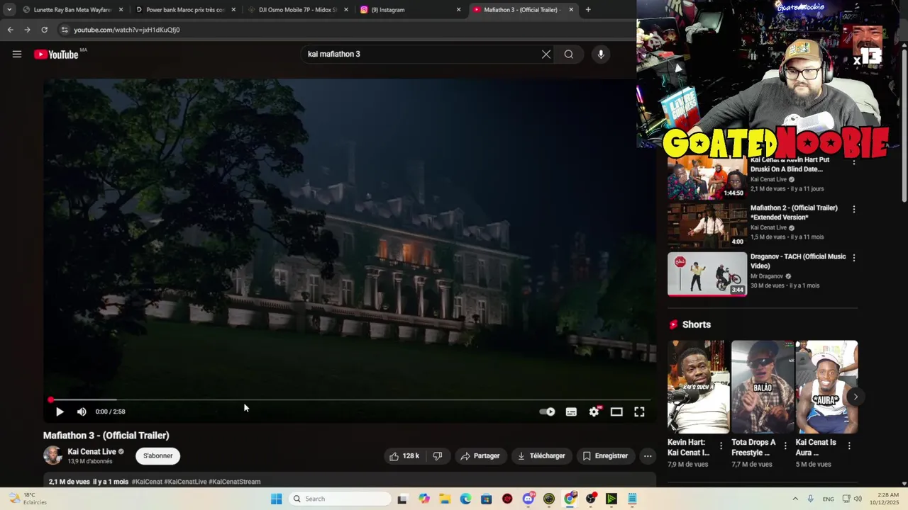Open Kai Cenat Is Aura short
908x510 pixels.
tap(826, 387)
